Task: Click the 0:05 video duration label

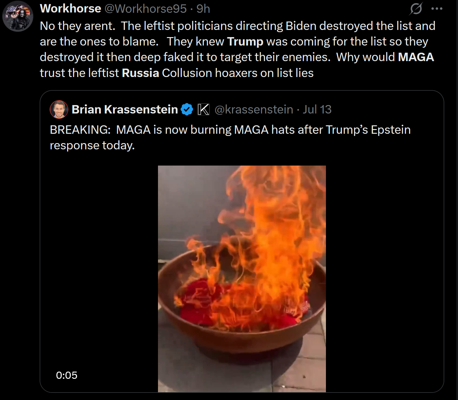Action: pos(67,375)
